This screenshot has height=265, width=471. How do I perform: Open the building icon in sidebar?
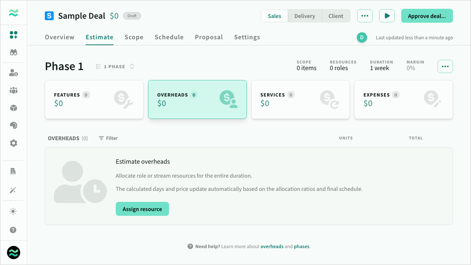[x=14, y=171]
